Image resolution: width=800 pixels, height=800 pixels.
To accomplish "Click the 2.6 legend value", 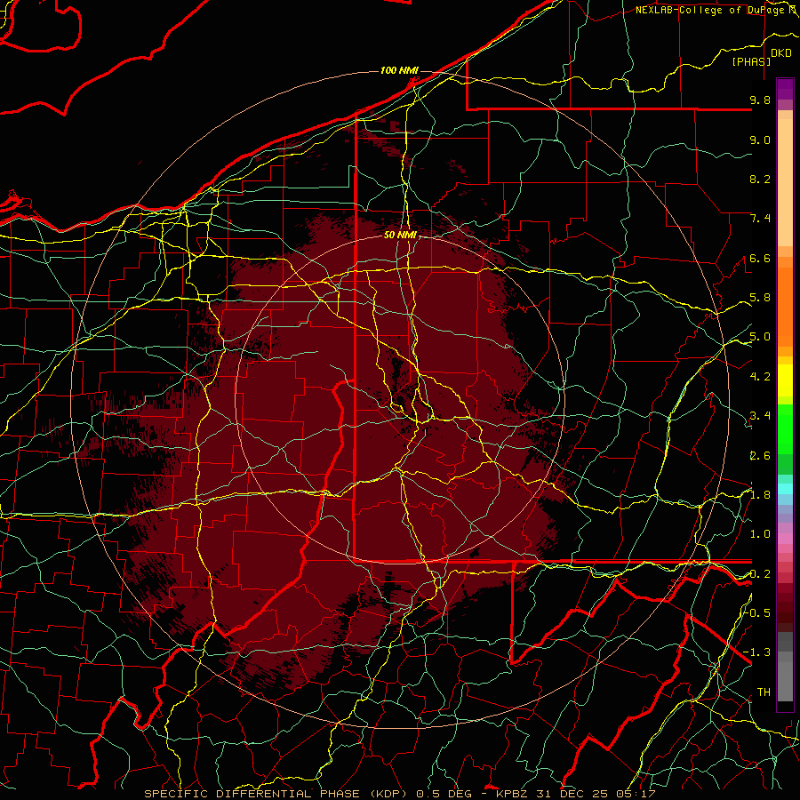I will click(760, 456).
